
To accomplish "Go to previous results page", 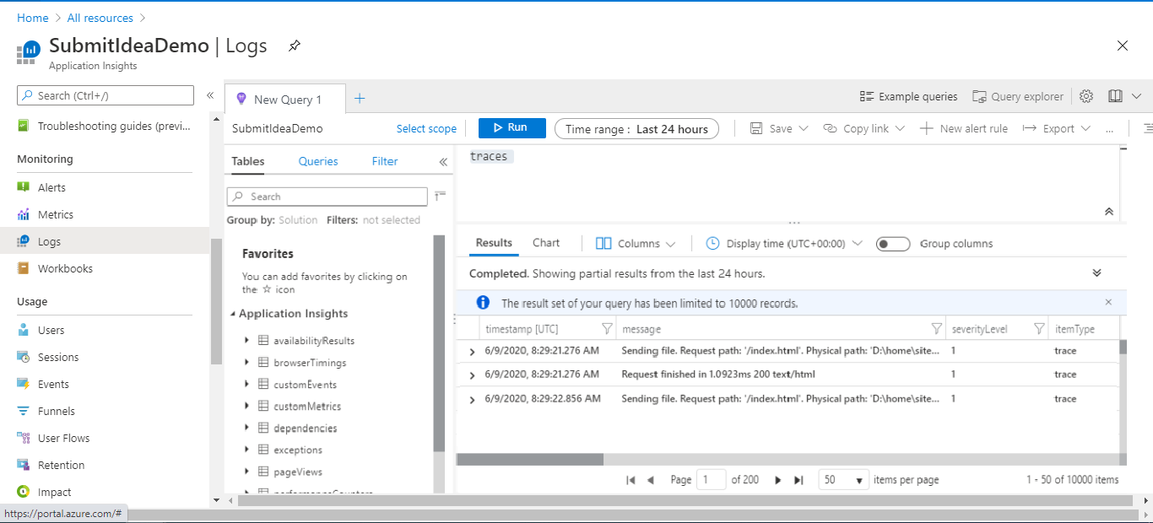I will tap(651, 480).
